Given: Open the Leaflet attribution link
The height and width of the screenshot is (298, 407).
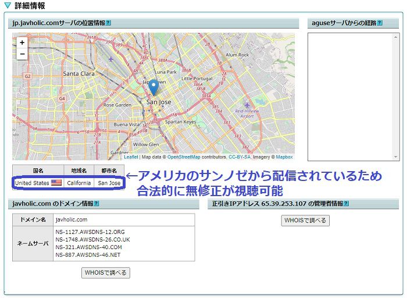Looking at the screenshot, I should pos(131,157).
